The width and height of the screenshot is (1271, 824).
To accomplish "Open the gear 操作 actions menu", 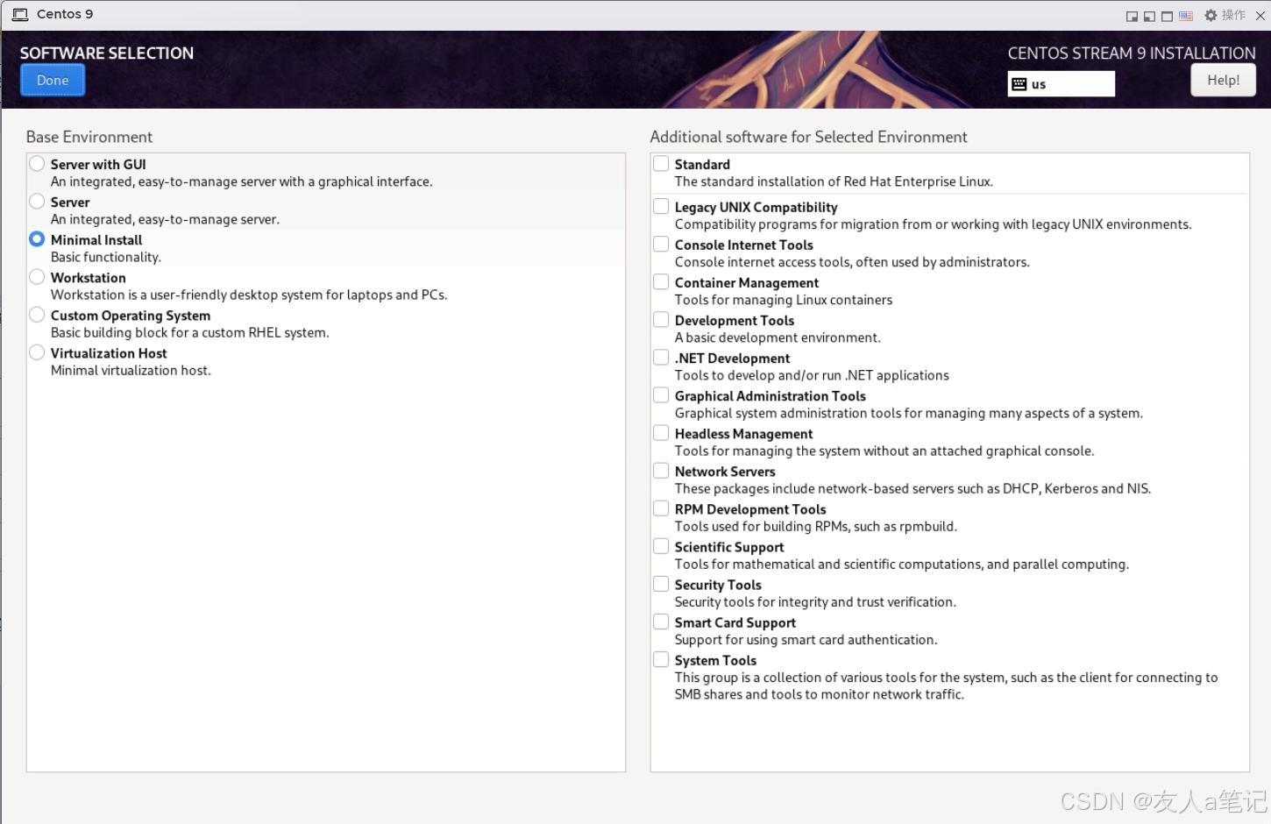I will tap(1225, 15).
